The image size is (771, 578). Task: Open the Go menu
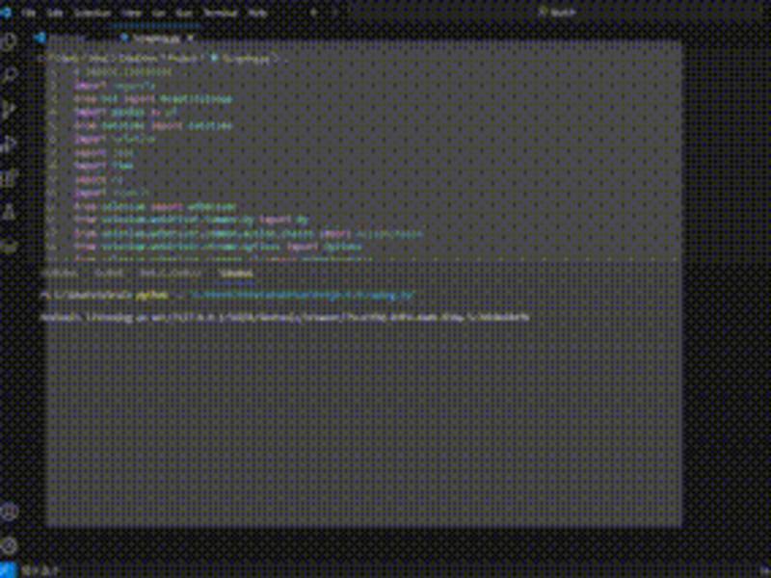158,13
